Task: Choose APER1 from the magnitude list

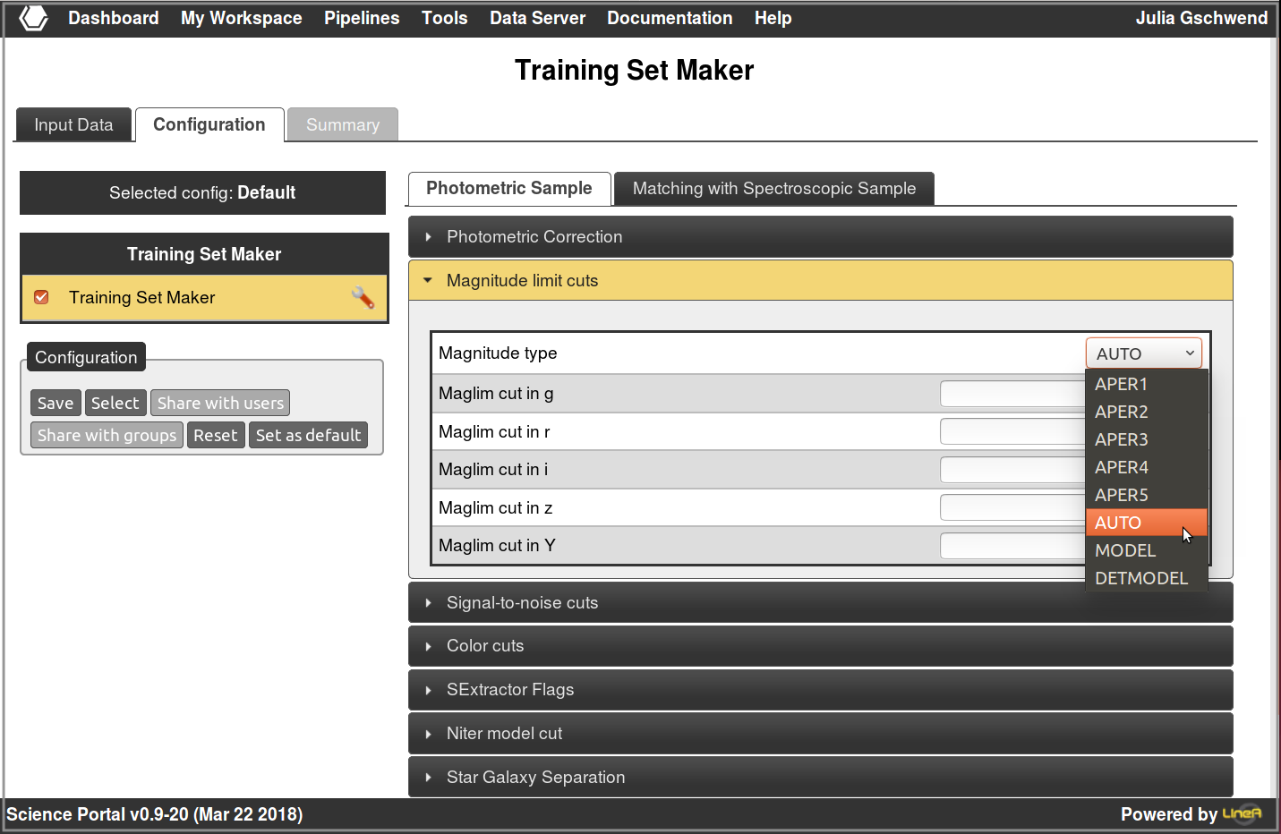Action: coord(1147,384)
